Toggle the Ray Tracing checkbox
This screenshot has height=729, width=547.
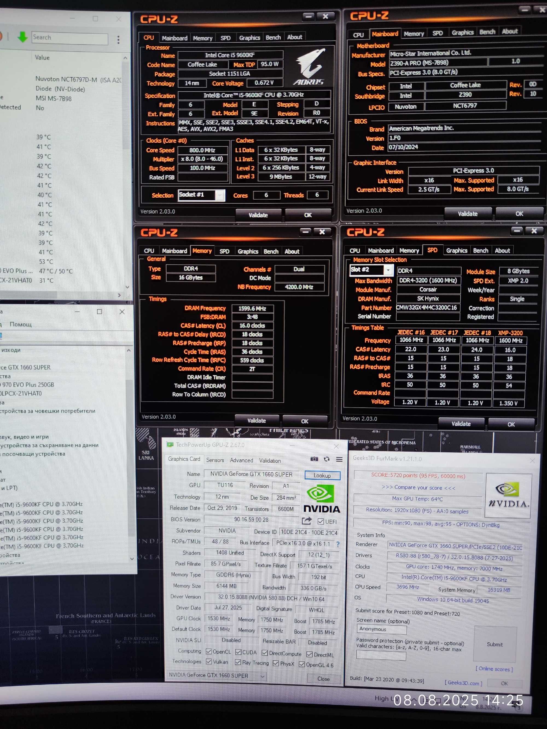pyautogui.click(x=238, y=662)
